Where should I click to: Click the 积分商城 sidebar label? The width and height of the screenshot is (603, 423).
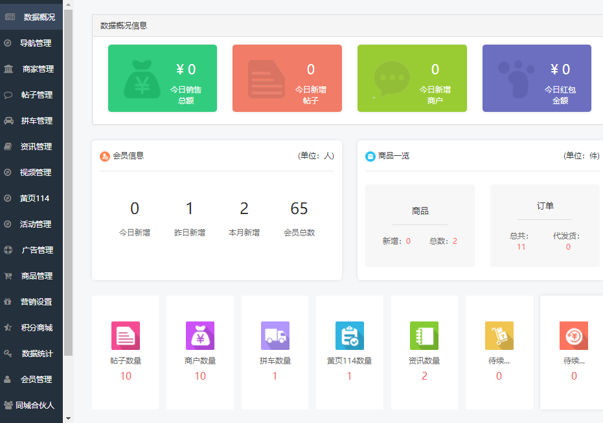click(37, 328)
